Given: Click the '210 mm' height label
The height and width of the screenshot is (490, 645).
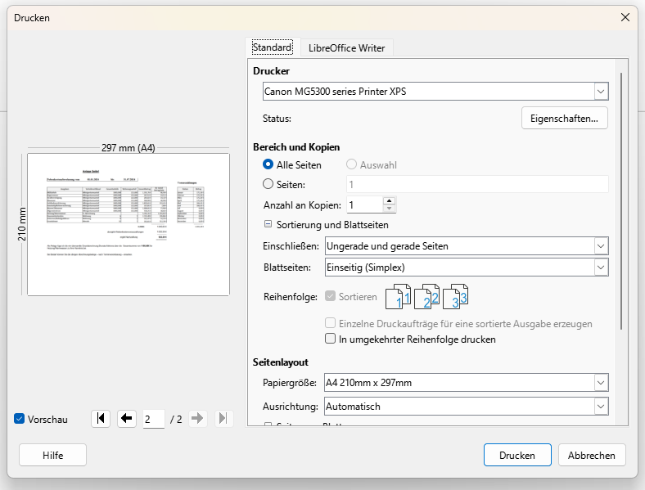Looking at the screenshot, I should (22, 224).
